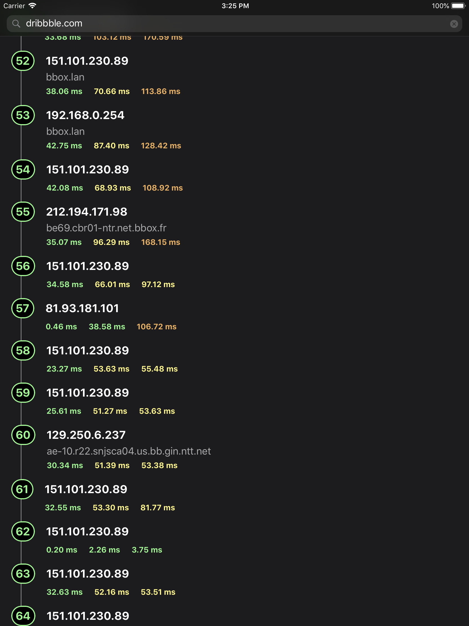
Task: Tap the hop 57 number badge
Action: (x=23, y=309)
